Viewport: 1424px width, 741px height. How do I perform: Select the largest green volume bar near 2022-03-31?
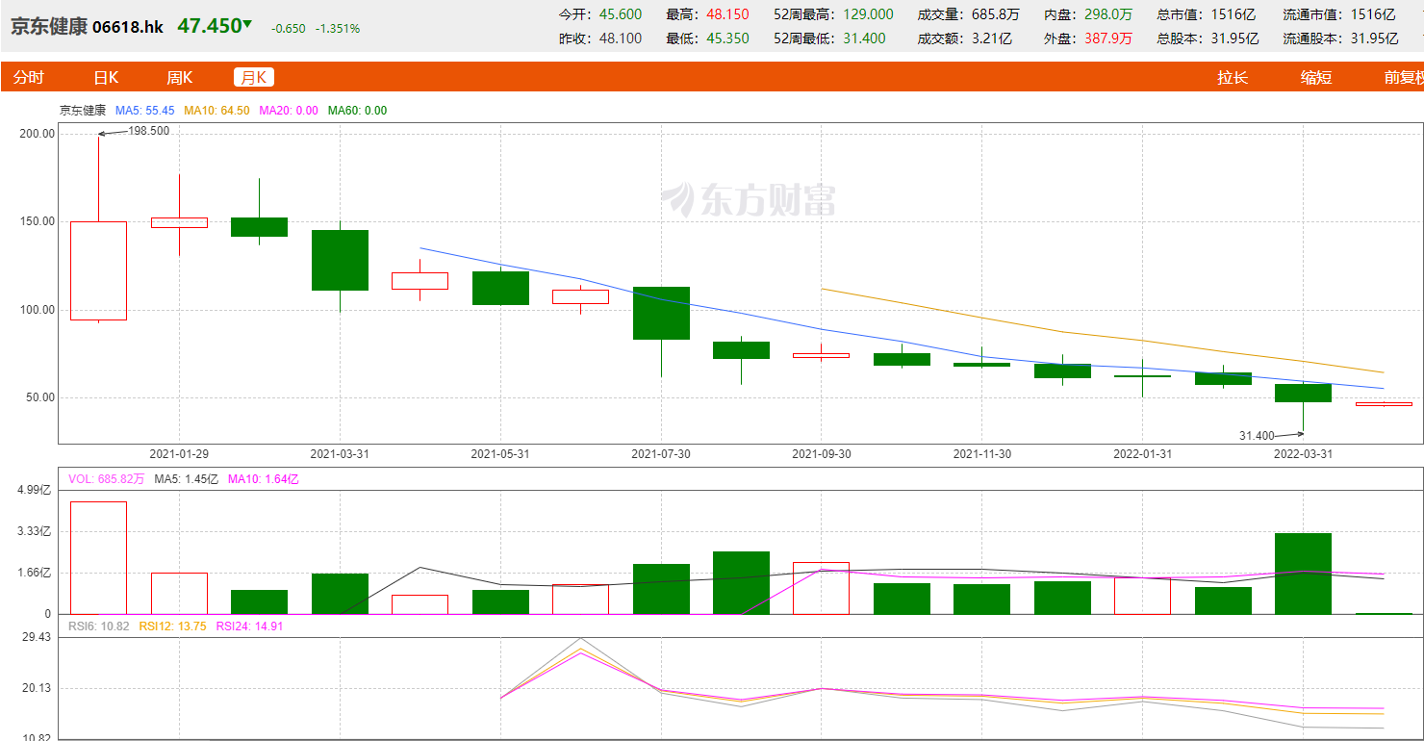(1303, 573)
